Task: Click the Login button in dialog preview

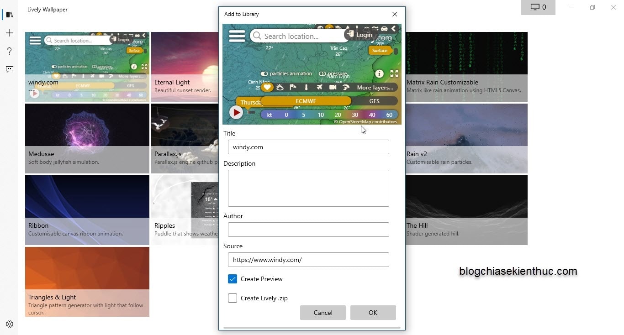Action: click(360, 35)
